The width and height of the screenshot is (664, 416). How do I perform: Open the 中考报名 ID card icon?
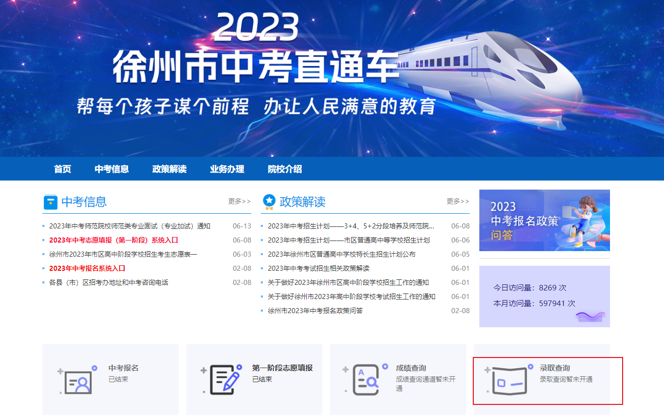point(78,379)
